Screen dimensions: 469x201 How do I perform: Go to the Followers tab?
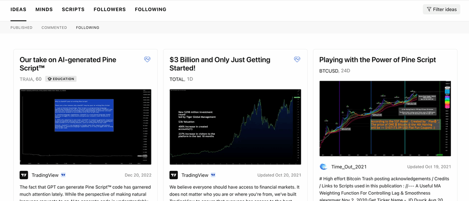coord(109,10)
